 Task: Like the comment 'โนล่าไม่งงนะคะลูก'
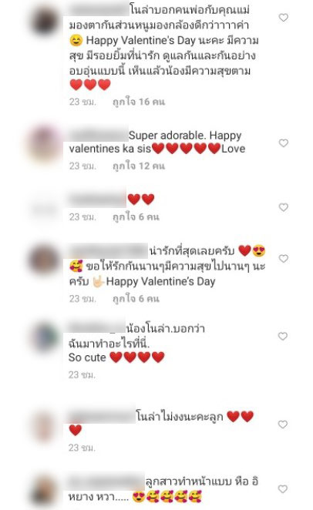[283, 424]
